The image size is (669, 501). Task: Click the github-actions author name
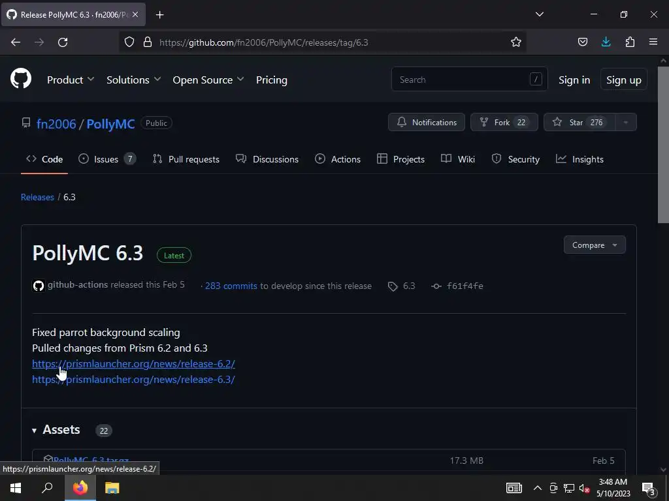point(78,284)
